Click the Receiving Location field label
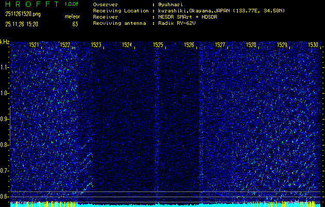This screenshot has width=325, height=207. 121,11
